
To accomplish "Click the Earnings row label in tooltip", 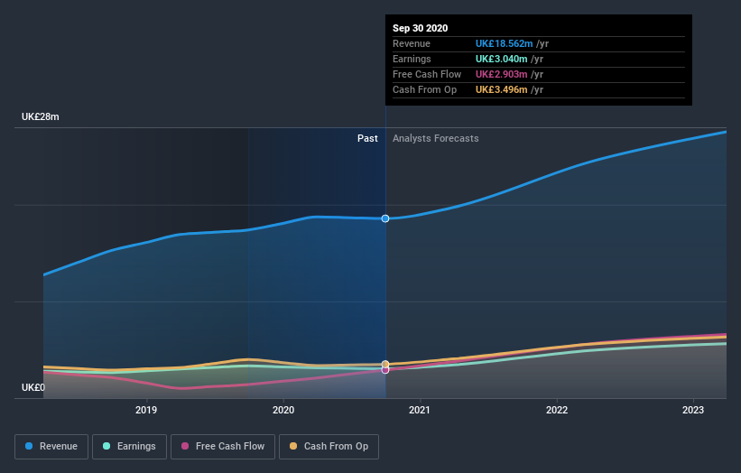I will 412,59.
